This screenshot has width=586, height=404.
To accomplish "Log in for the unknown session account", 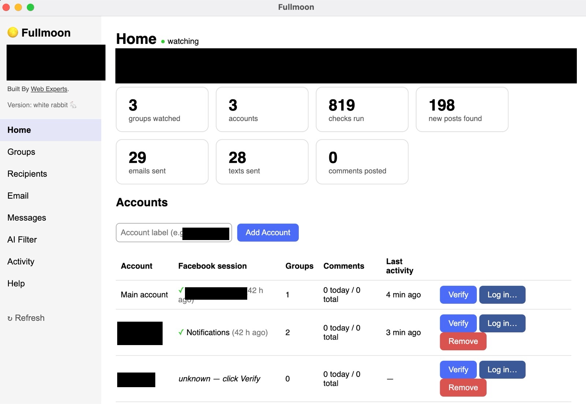I will (x=502, y=370).
